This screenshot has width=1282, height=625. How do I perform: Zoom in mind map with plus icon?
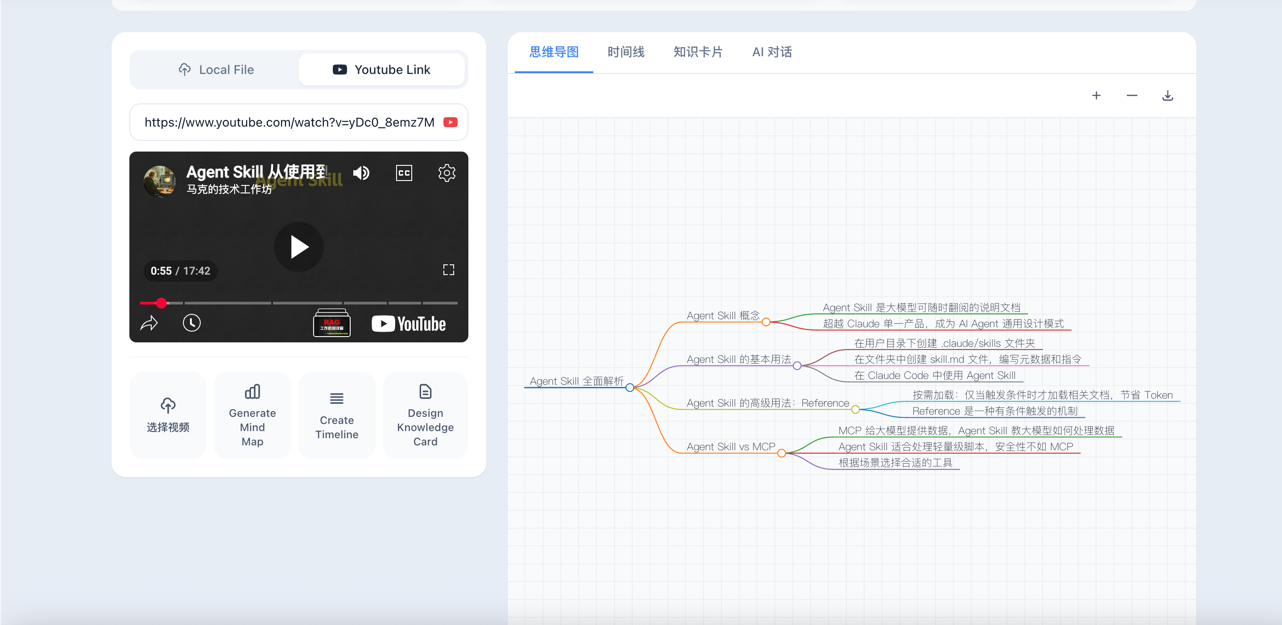(x=1096, y=95)
